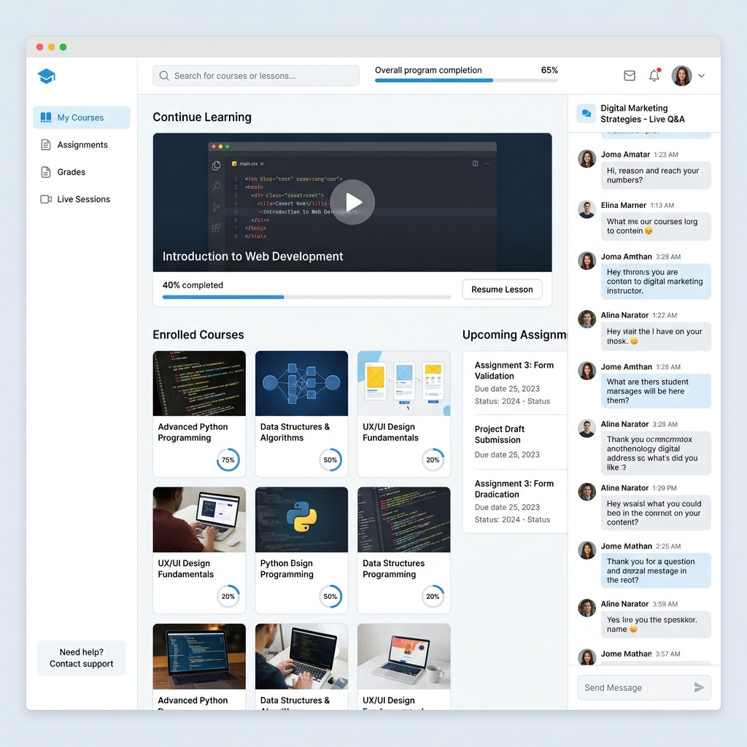Focus the course search field

coord(256,76)
